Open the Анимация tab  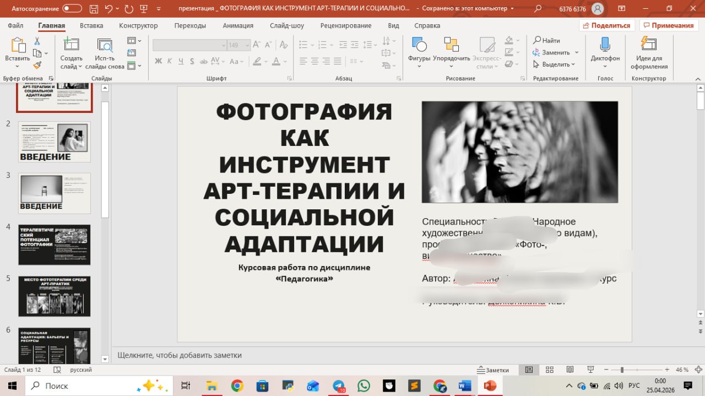(238, 25)
